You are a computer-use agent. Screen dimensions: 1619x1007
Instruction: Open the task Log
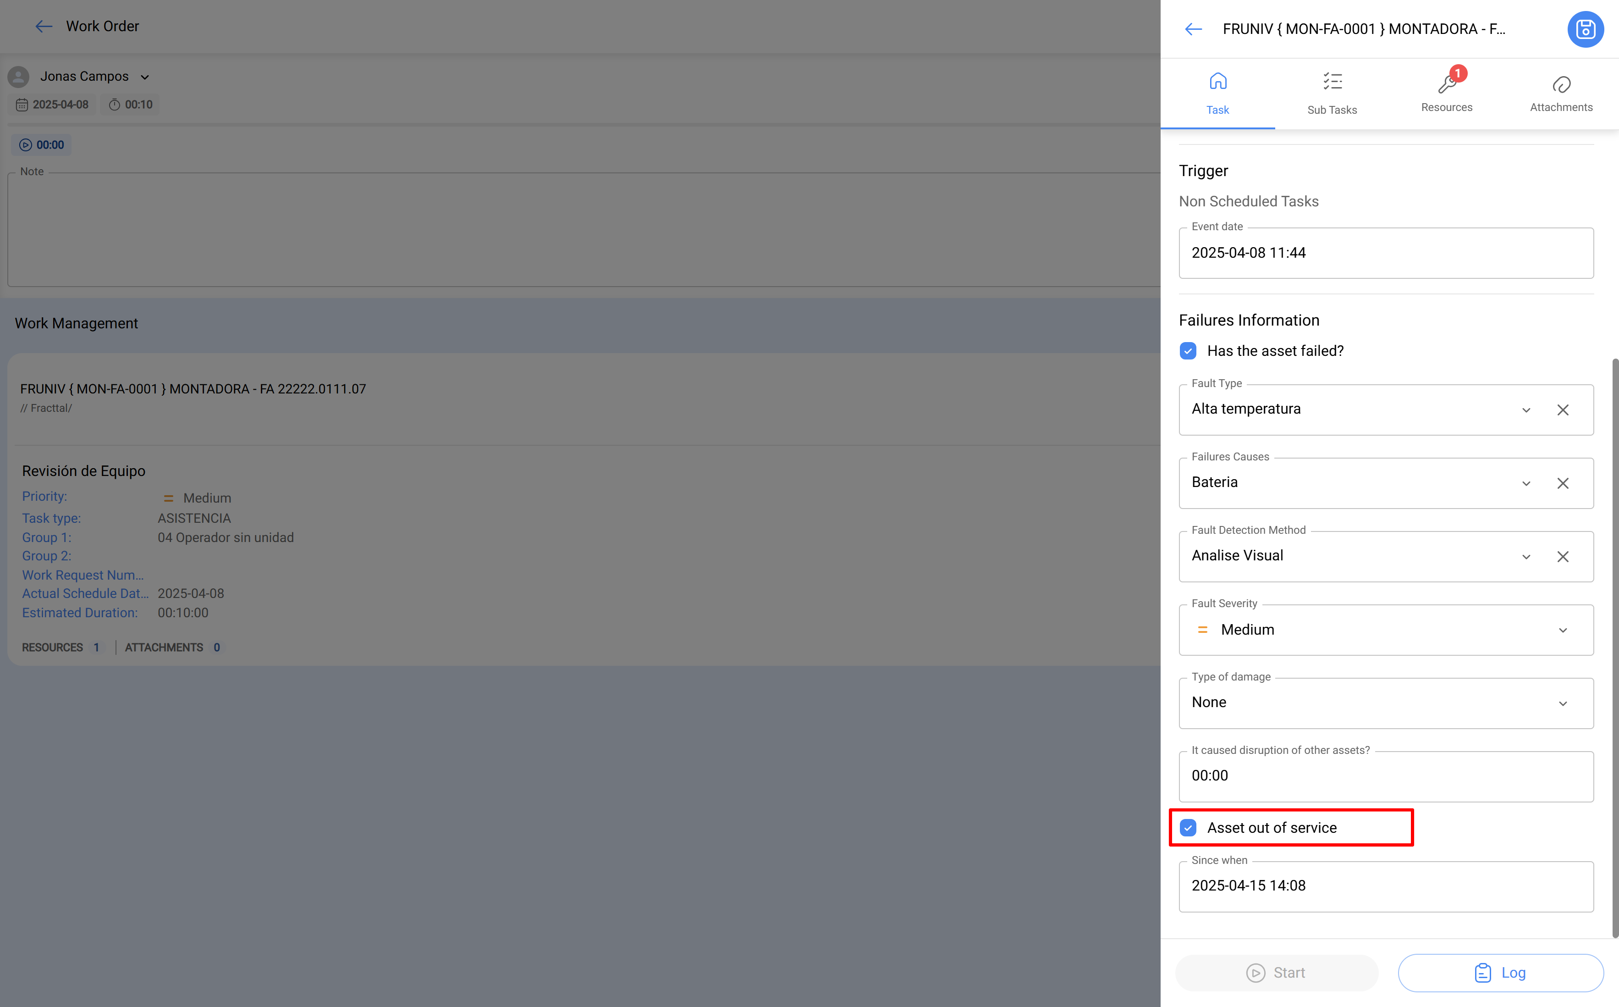(x=1500, y=972)
